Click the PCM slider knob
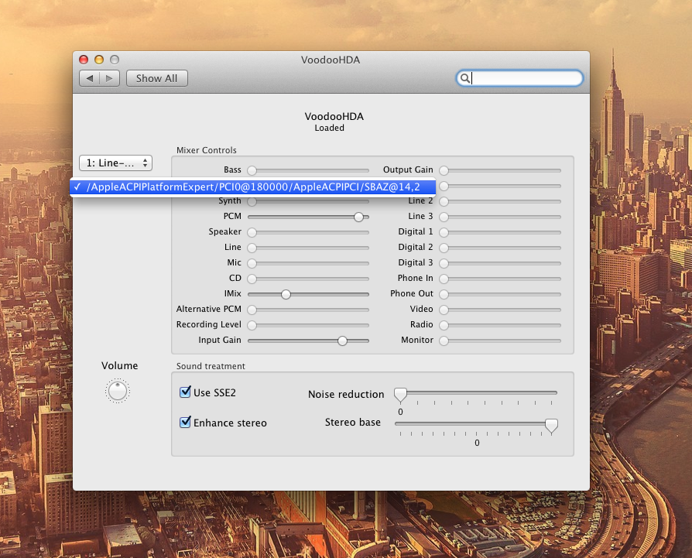The width and height of the screenshot is (692, 558). tap(359, 217)
